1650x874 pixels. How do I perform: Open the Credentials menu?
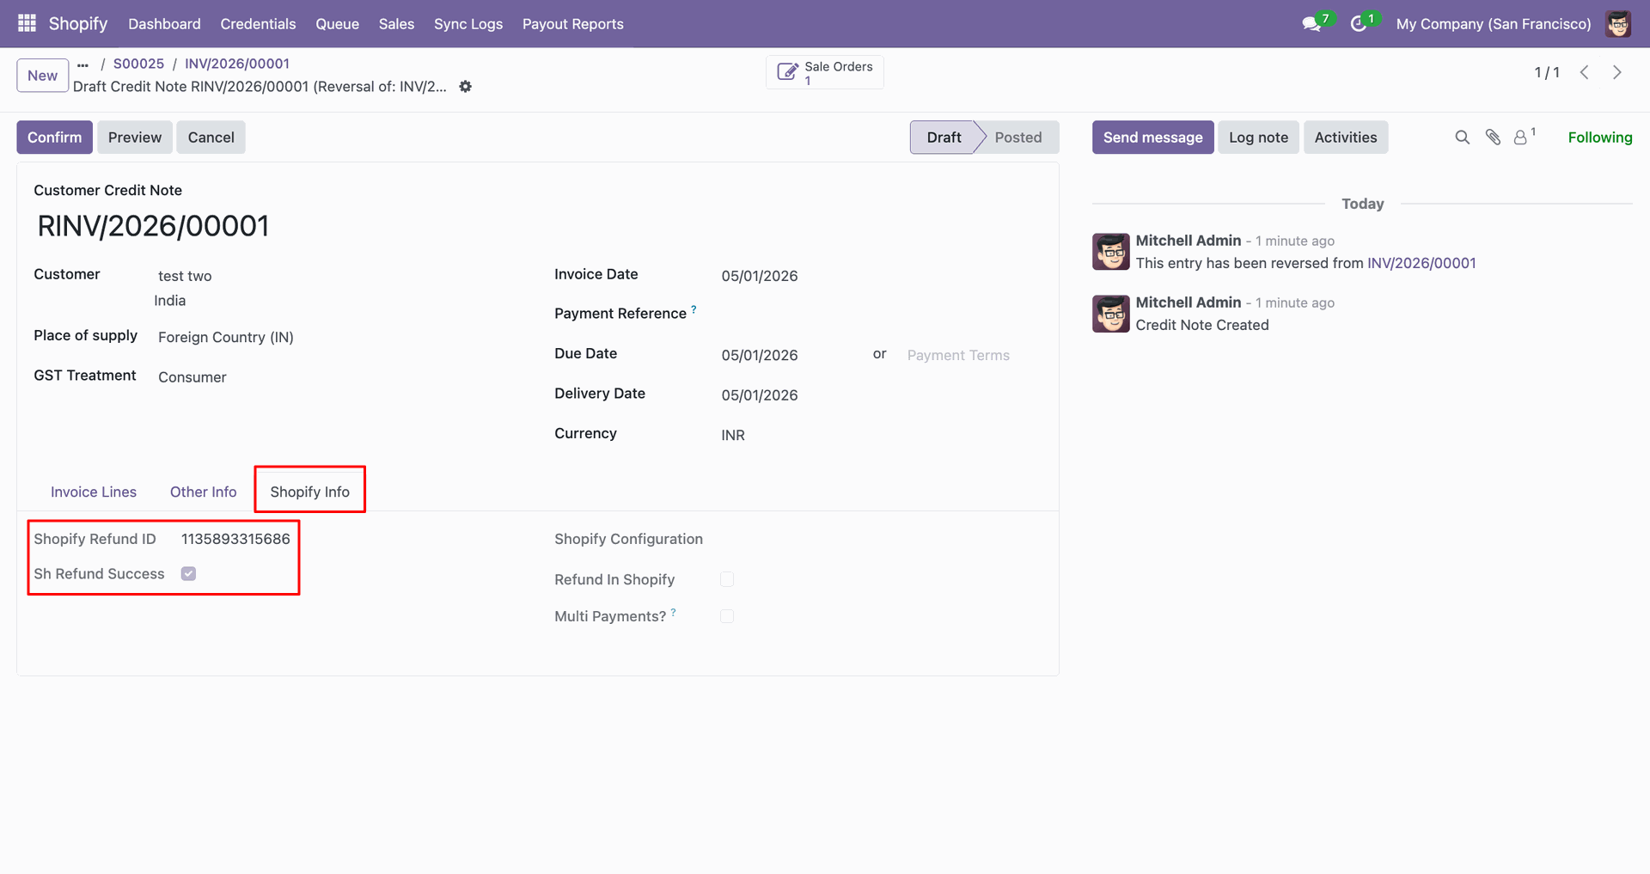coord(258,24)
